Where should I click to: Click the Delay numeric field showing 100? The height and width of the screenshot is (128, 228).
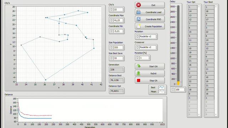tap(180, 90)
